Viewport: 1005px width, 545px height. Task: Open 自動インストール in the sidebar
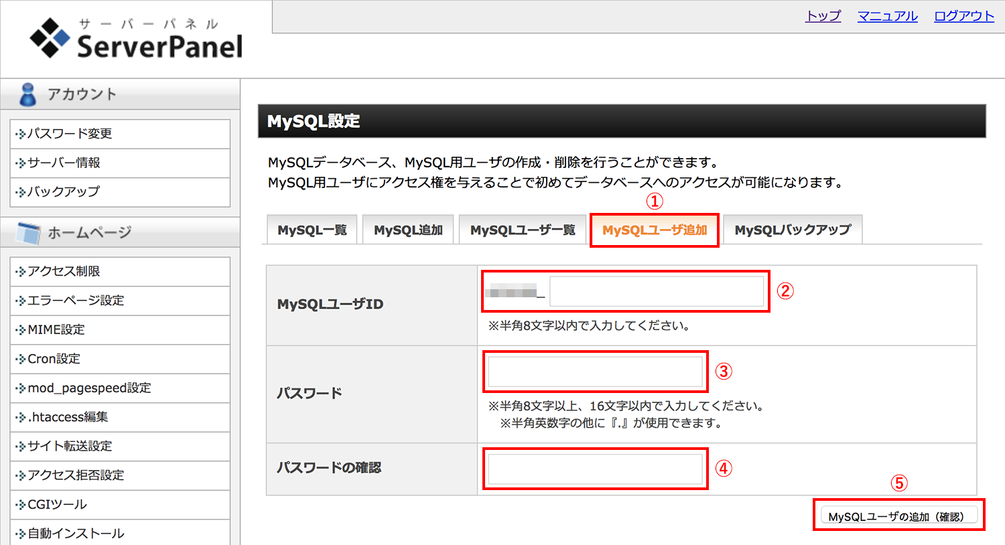[121, 533]
